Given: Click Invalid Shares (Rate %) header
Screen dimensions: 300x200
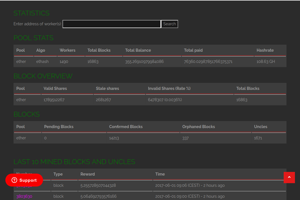Looking at the screenshot, I should click(x=169, y=88).
